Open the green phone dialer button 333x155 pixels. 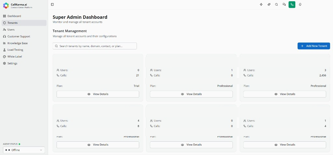pos(292,5)
